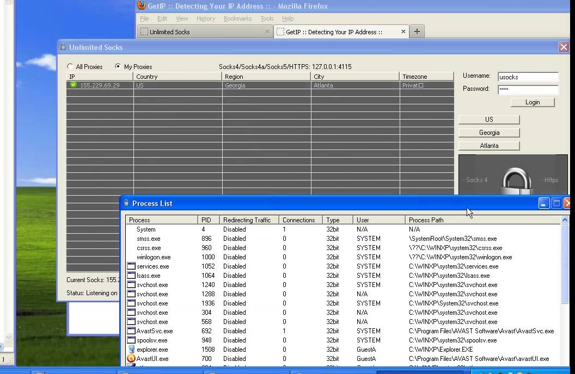Screen dimensions: 575x374
Task: Open the Help menu in Firefox
Action: 288,18
